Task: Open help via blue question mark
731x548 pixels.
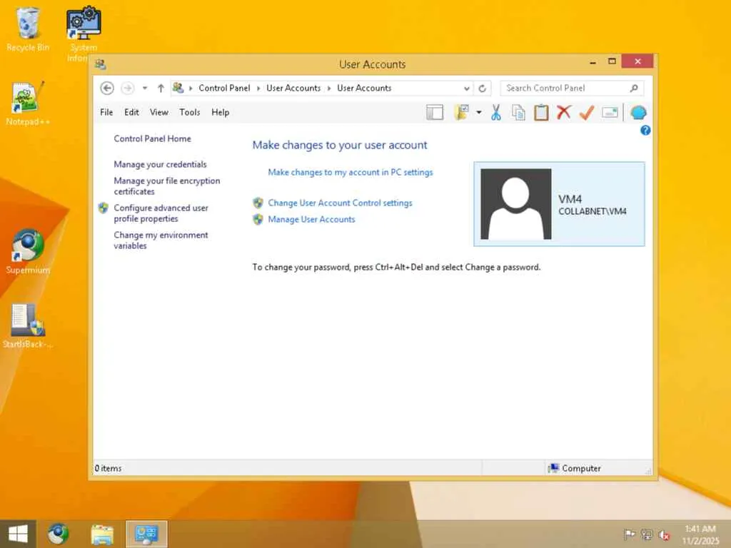Action: 645,131
